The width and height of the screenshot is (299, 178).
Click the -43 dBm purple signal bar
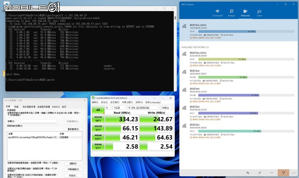pos(229,95)
